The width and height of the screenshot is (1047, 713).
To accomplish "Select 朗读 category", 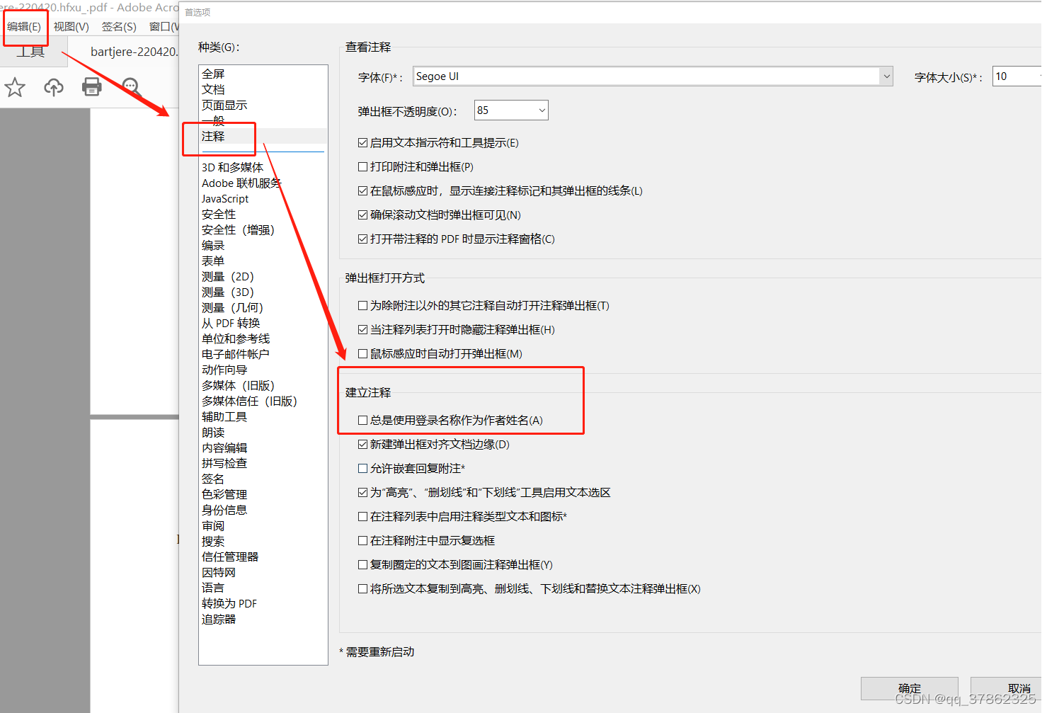I will click(213, 432).
